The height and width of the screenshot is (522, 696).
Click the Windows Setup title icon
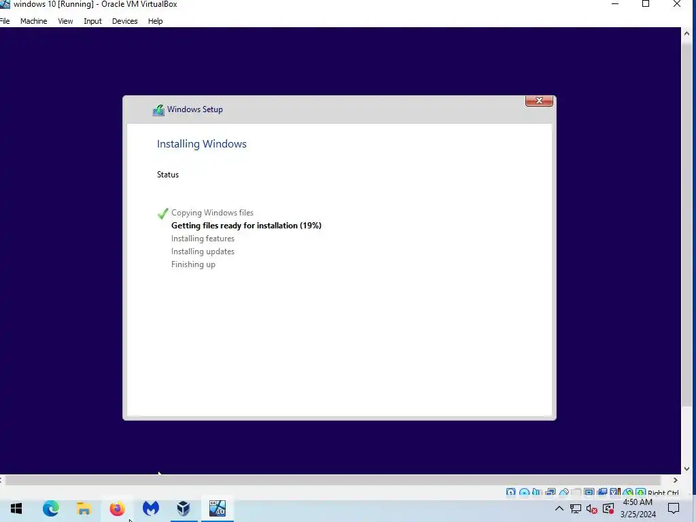coord(158,109)
